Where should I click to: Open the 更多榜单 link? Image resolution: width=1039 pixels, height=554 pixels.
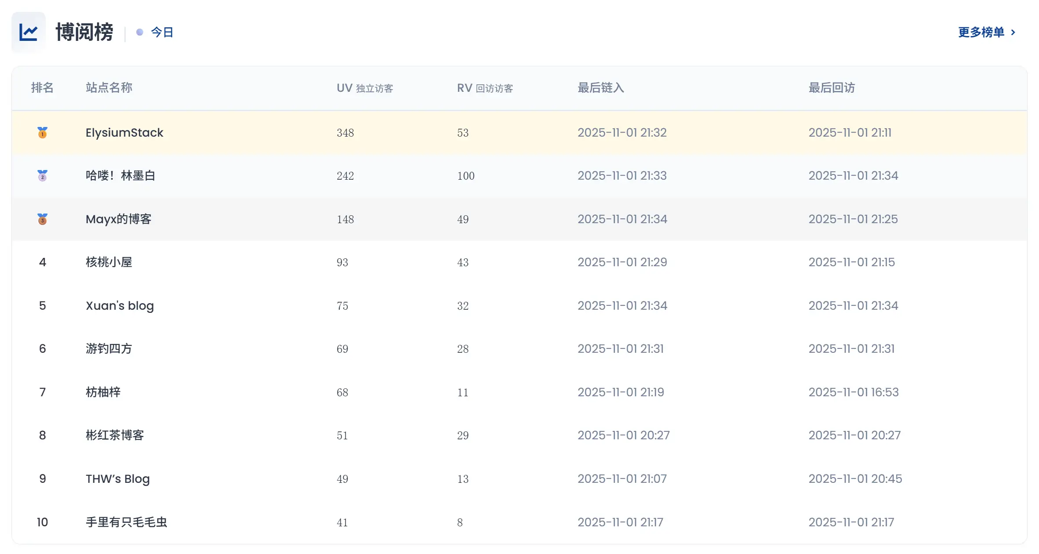coord(981,32)
